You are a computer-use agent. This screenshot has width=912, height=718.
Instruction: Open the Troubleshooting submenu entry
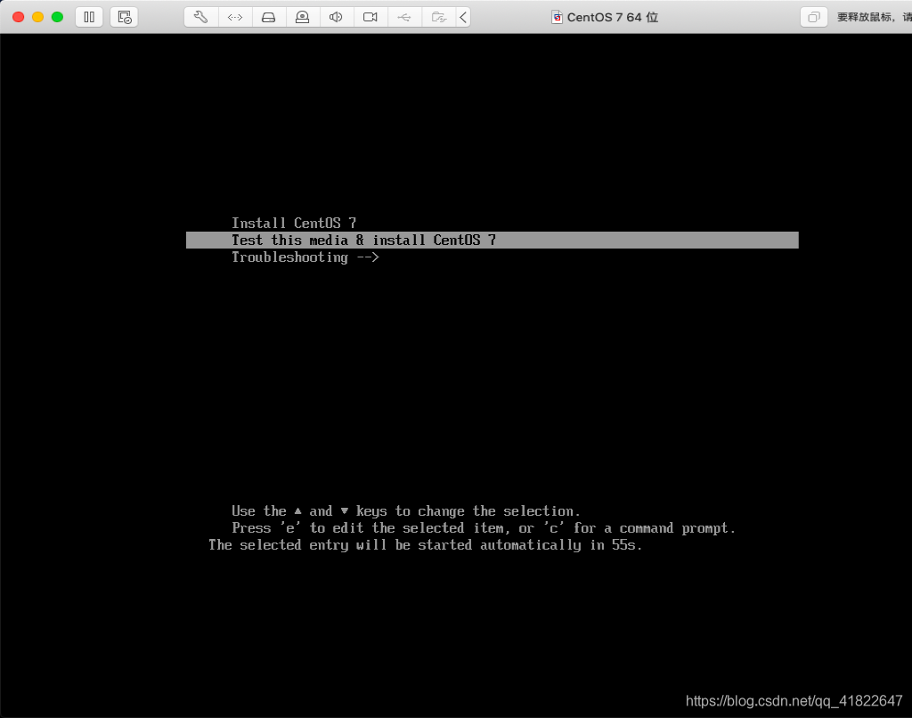click(305, 257)
